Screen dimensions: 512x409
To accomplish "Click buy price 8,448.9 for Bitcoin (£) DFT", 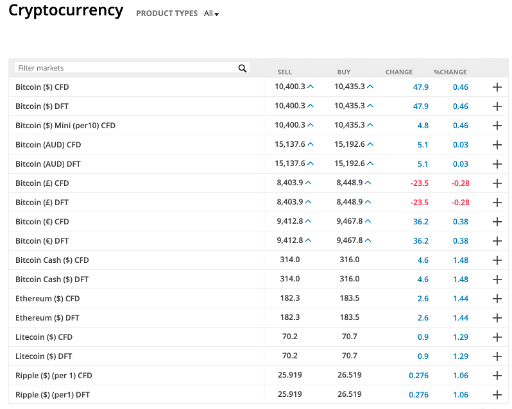I will click(x=350, y=202).
